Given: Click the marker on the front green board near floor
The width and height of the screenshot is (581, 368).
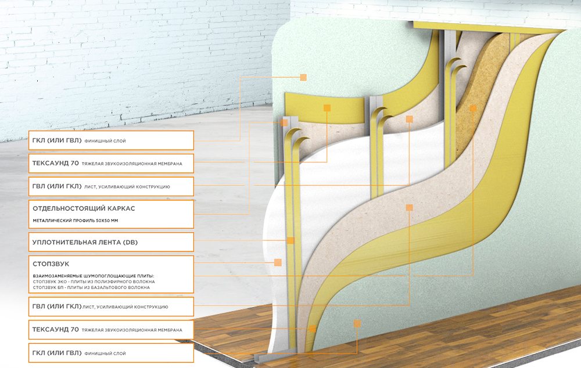Looking at the screenshot, I should [357, 323].
